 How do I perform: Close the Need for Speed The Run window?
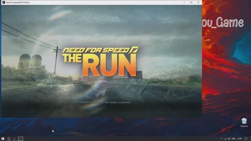(x=198, y=2)
